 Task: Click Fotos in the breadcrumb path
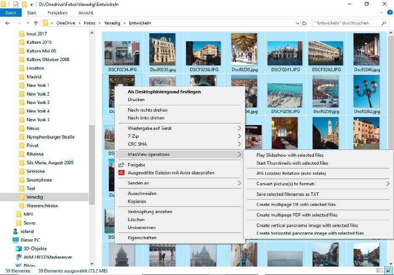point(89,23)
